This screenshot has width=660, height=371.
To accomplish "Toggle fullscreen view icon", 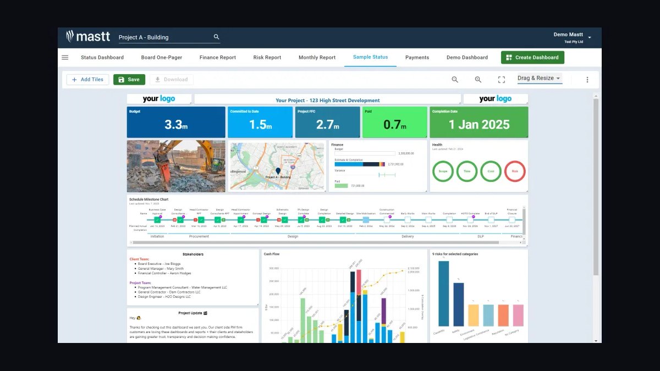I will click(x=502, y=80).
